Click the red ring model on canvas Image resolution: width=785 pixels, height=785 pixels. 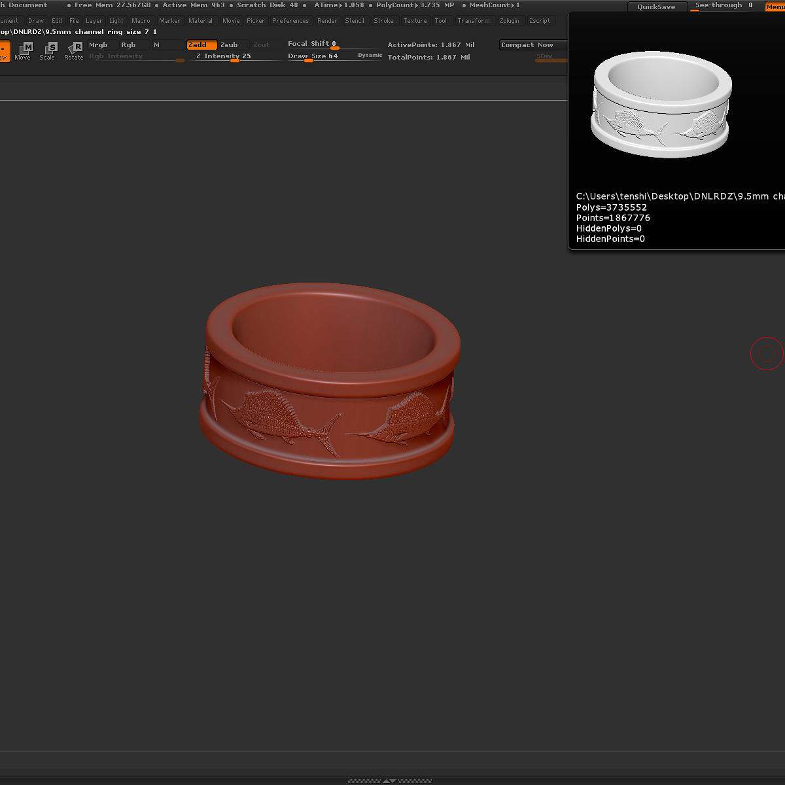[x=330, y=380]
